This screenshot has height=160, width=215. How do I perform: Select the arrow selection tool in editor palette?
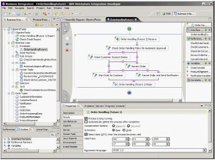pyautogui.click(x=65, y=26)
